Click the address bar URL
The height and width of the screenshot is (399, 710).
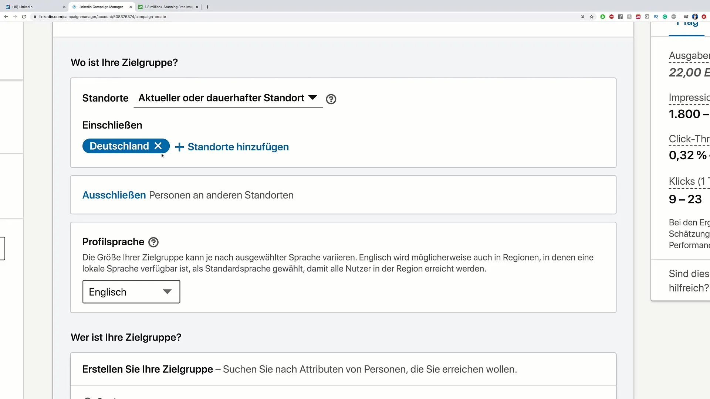click(x=102, y=17)
